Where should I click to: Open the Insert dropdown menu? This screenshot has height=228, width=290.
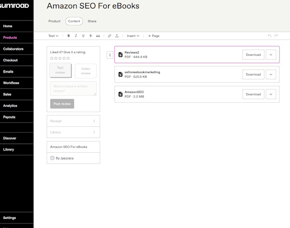133,36
